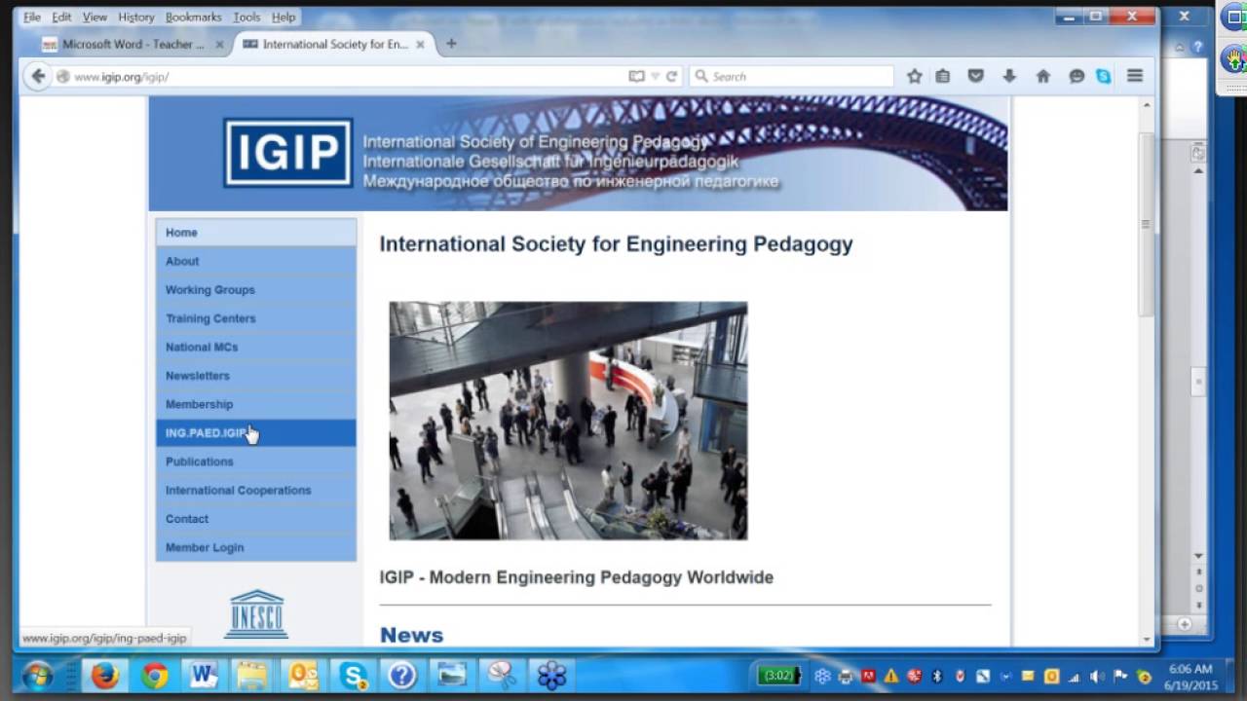Screen dimensions: 1247x701
Task: Click the battery indicator showing 3:02
Action: (779, 676)
